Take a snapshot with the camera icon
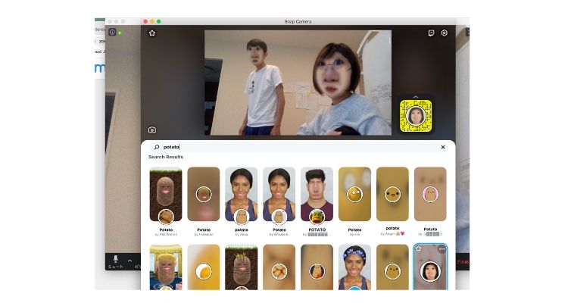568x303 pixels. coord(152,130)
